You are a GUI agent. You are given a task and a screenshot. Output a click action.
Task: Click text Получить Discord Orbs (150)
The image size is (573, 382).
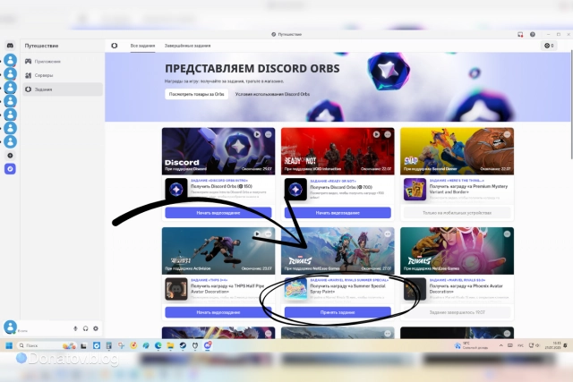click(221, 186)
